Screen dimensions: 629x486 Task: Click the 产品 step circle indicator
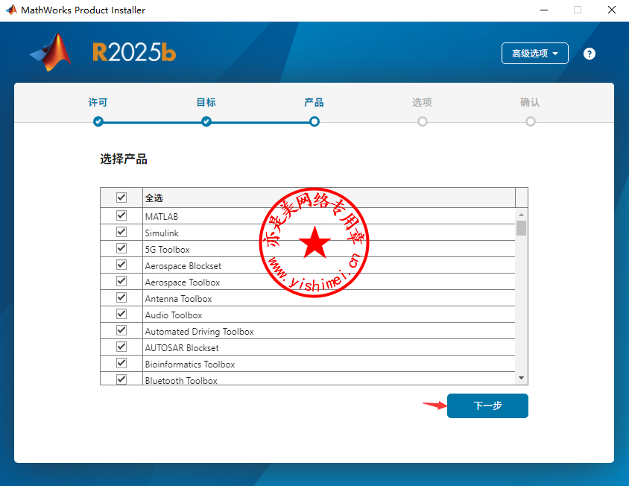click(314, 121)
